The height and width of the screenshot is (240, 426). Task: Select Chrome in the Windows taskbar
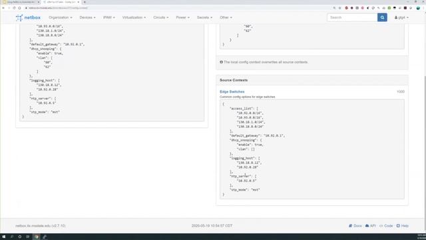(x=37, y=237)
